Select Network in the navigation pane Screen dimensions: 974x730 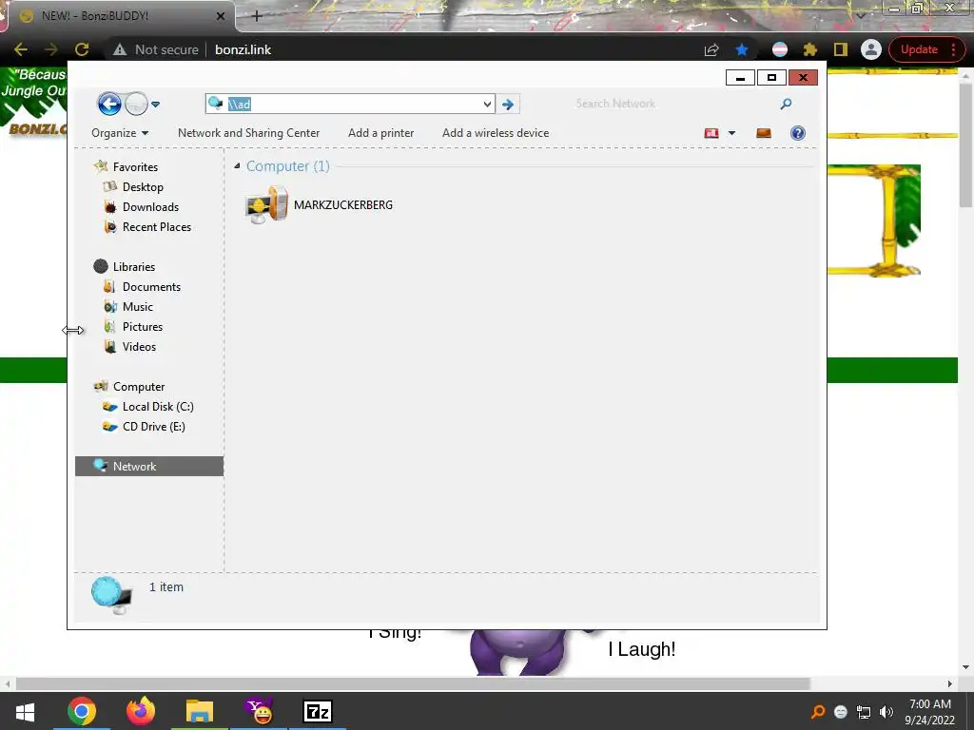[x=149, y=466]
